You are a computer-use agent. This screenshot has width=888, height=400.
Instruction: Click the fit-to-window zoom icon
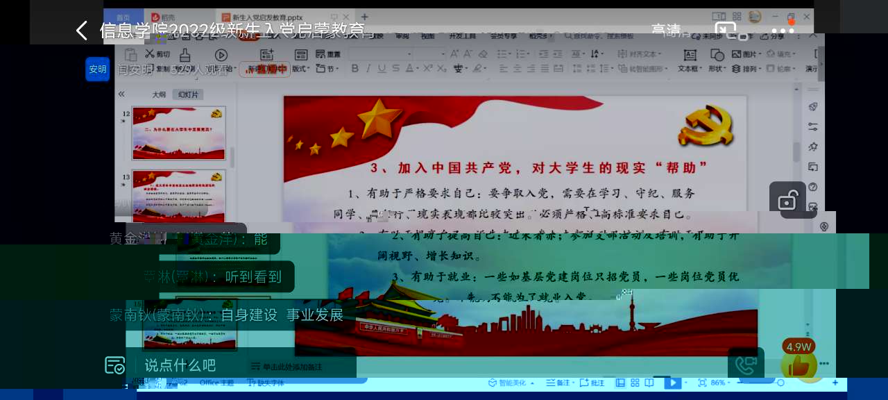[702, 383]
